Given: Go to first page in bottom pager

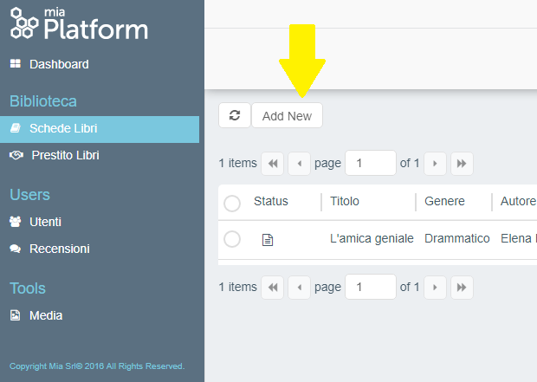Looking at the screenshot, I should [272, 287].
